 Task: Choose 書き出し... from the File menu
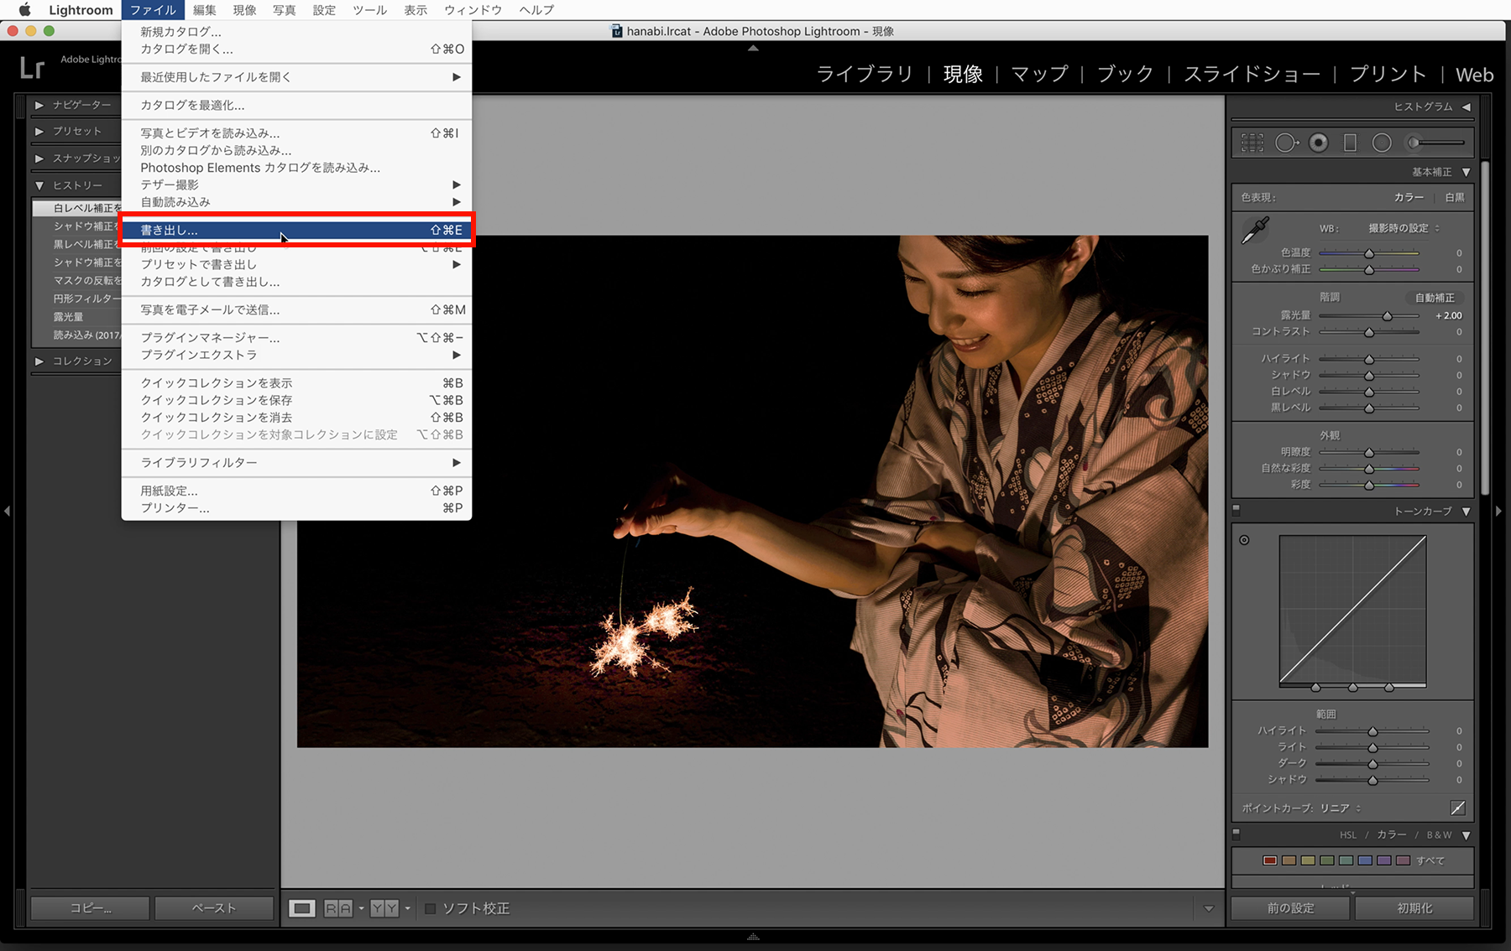click(296, 230)
